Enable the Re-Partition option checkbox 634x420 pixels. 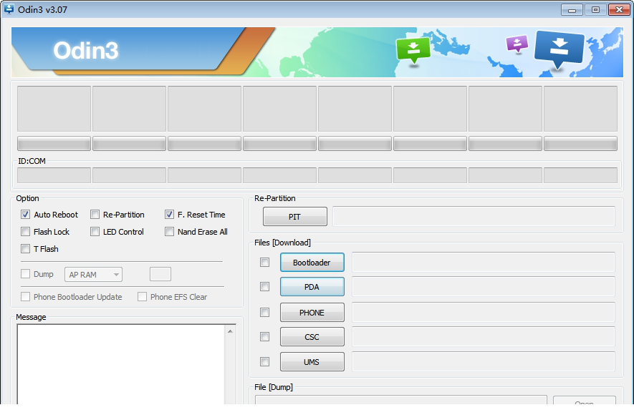pos(95,215)
